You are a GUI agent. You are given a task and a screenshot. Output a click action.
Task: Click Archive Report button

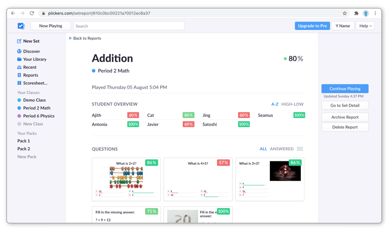(345, 117)
